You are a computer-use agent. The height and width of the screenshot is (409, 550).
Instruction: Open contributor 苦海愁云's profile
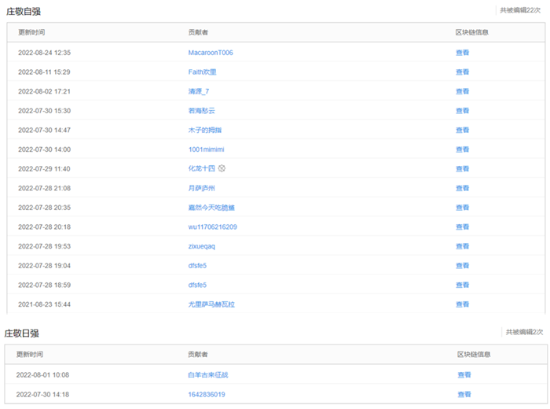tap(201, 111)
